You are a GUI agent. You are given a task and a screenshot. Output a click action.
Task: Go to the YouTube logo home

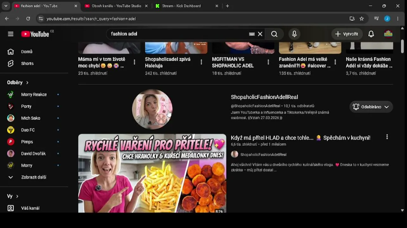pyautogui.click(x=35, y=34)
